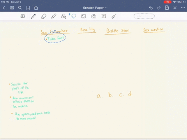Select the Pen tool
Image resolution: width=187 pixels, height=140 pixels.
[34, 16]
